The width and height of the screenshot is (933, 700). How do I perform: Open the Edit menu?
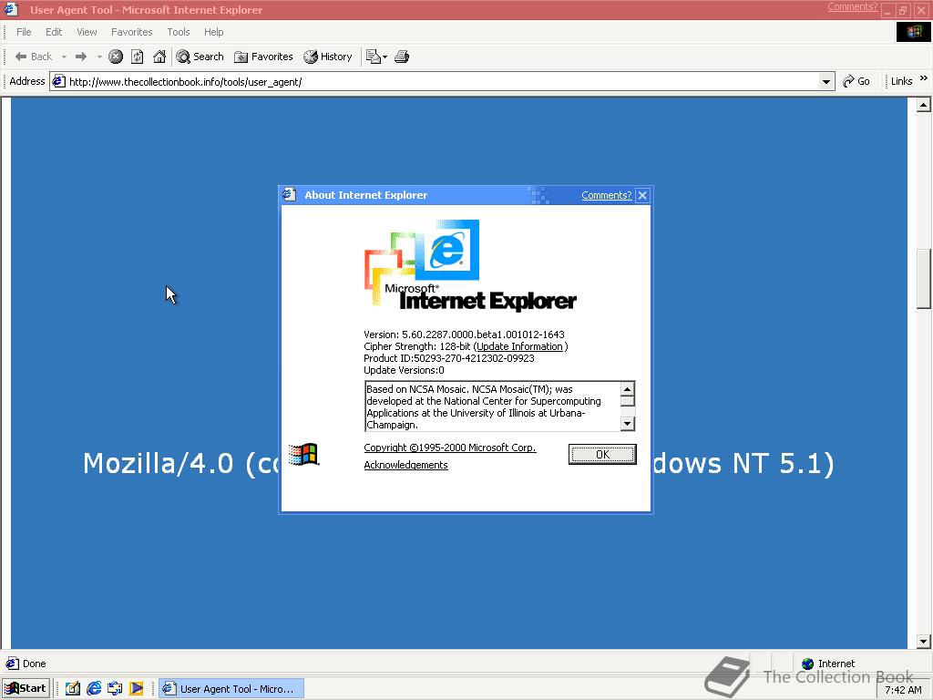pos(54,32)
